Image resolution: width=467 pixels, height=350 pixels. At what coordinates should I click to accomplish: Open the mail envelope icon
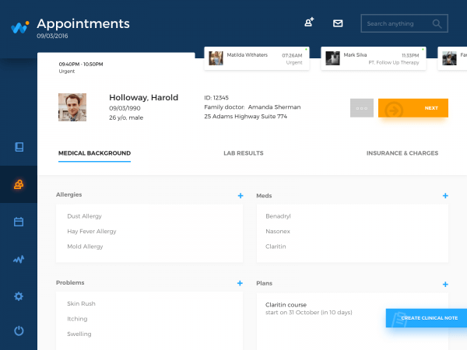(x=338, y=23)
